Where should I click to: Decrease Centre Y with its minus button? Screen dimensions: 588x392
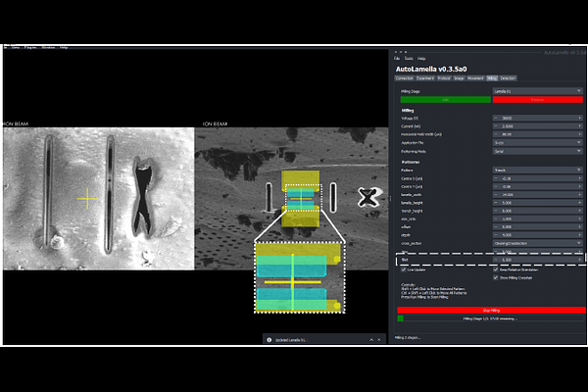pyautogui.click(x=496, y=186)
